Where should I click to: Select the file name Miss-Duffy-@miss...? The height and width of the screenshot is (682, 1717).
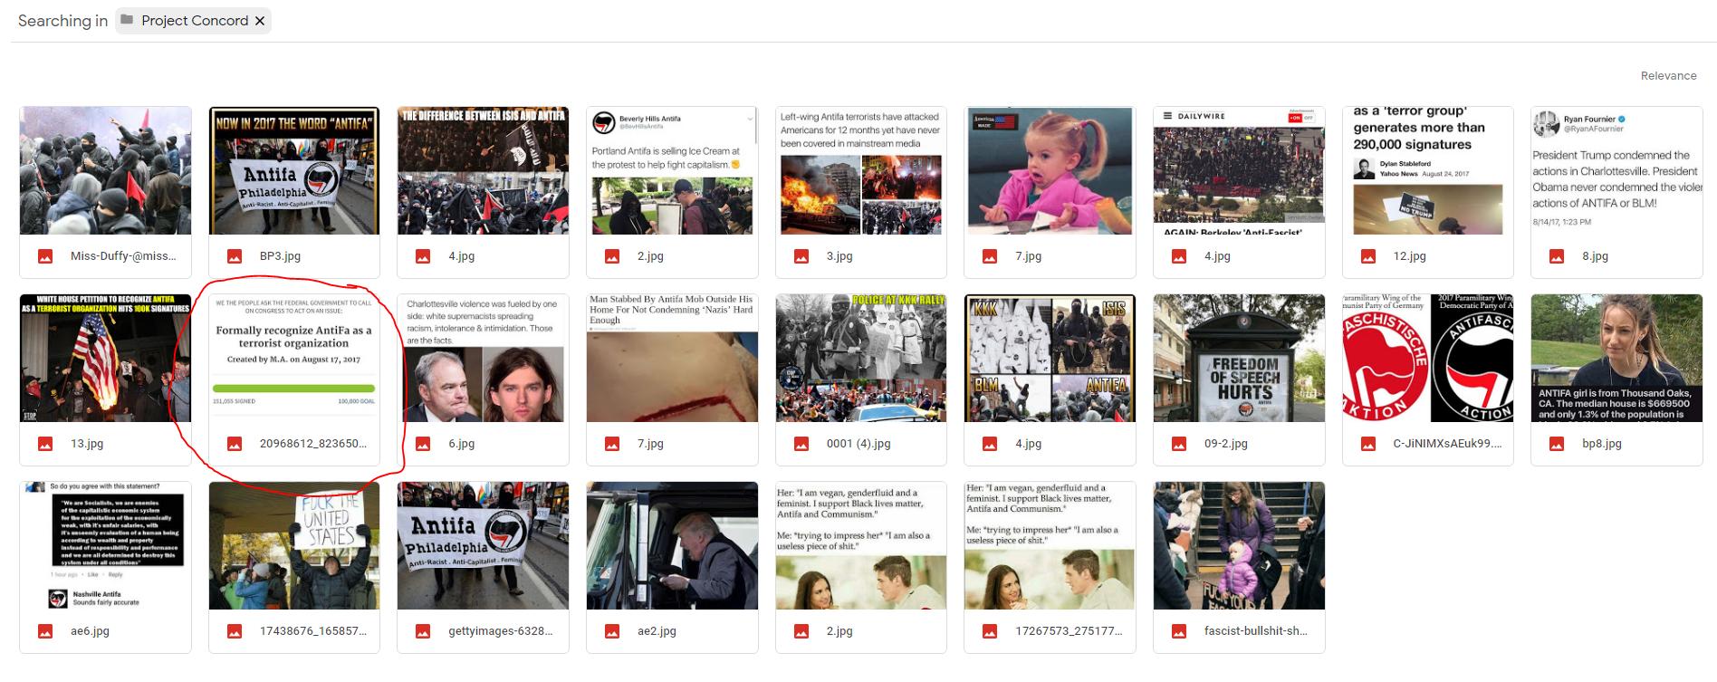click(123, 256)
